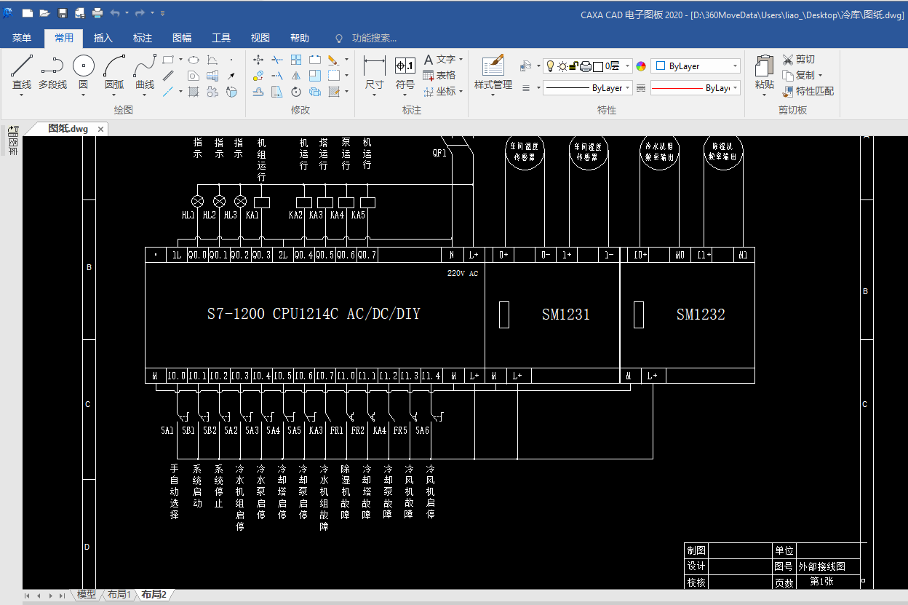
Task: Switch to the 插入 ribbon tab
Action: coord(103,38)
